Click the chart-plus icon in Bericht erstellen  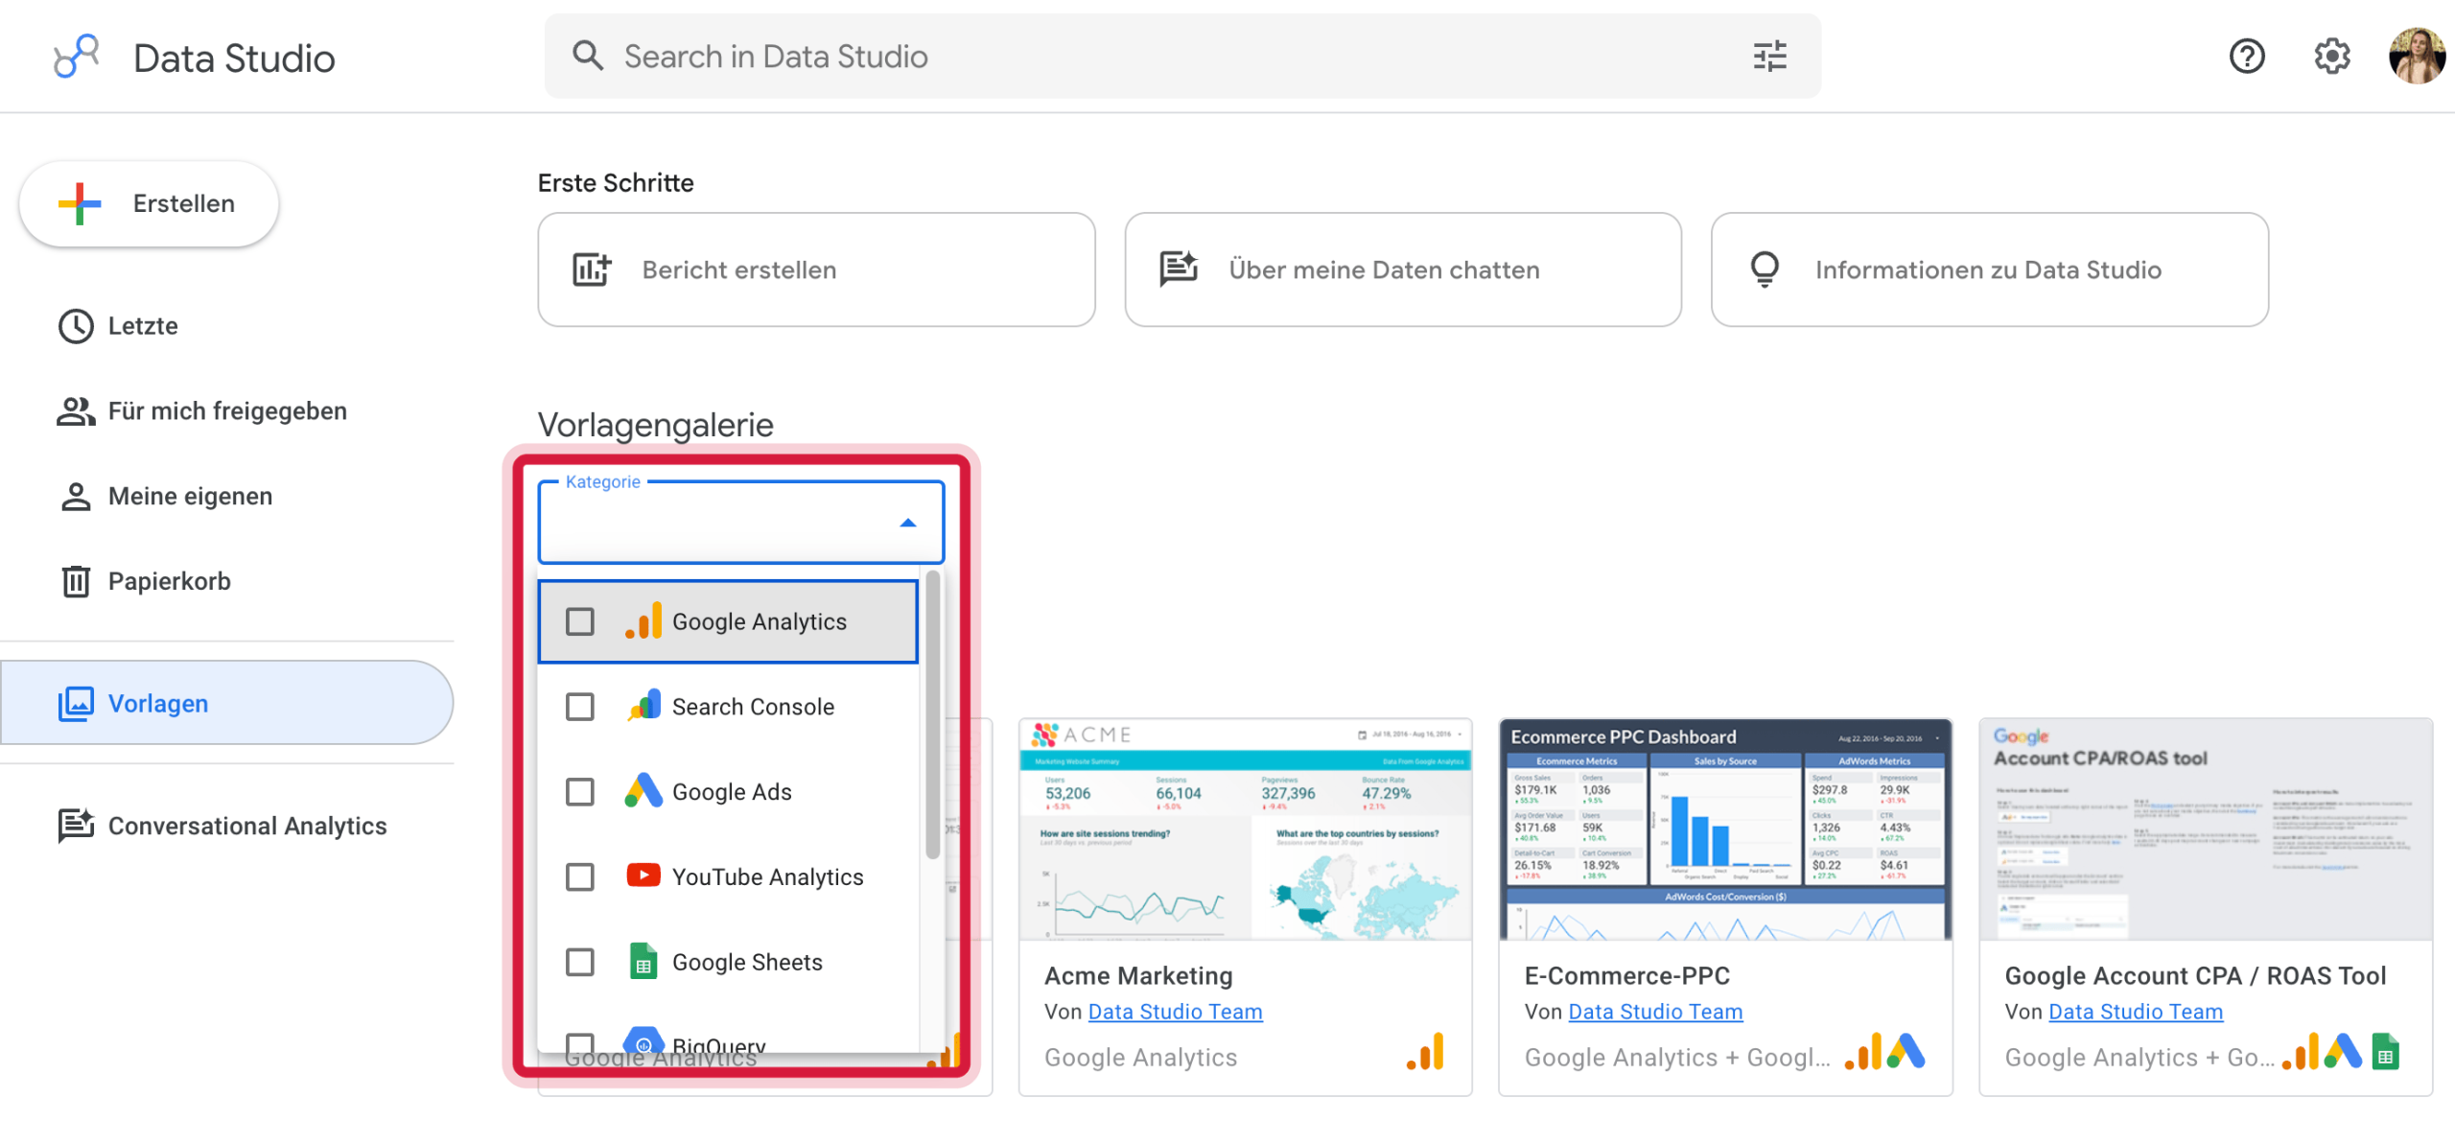(592, 269)
